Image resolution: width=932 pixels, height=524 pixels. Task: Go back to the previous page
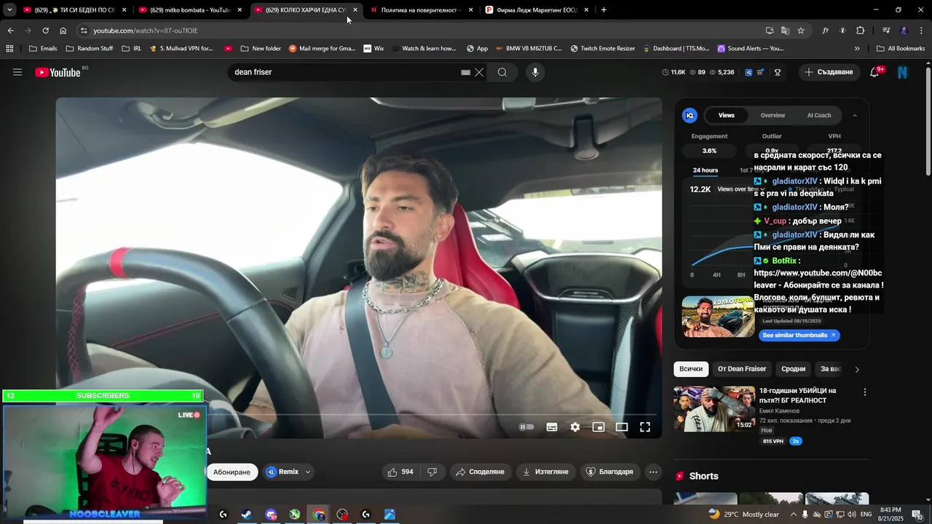click(10, 31)
